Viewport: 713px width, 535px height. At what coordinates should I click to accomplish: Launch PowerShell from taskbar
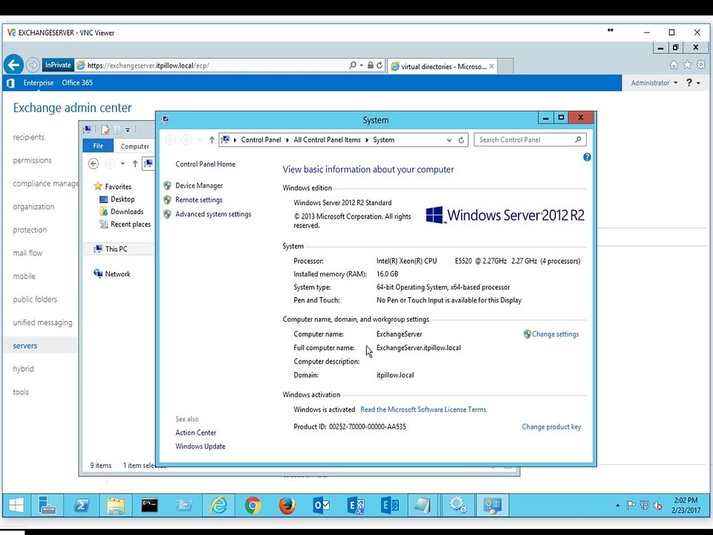coord(82,505)
